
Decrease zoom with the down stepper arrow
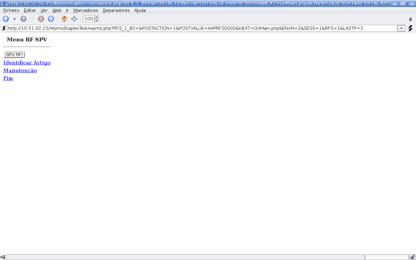(97, 20)
